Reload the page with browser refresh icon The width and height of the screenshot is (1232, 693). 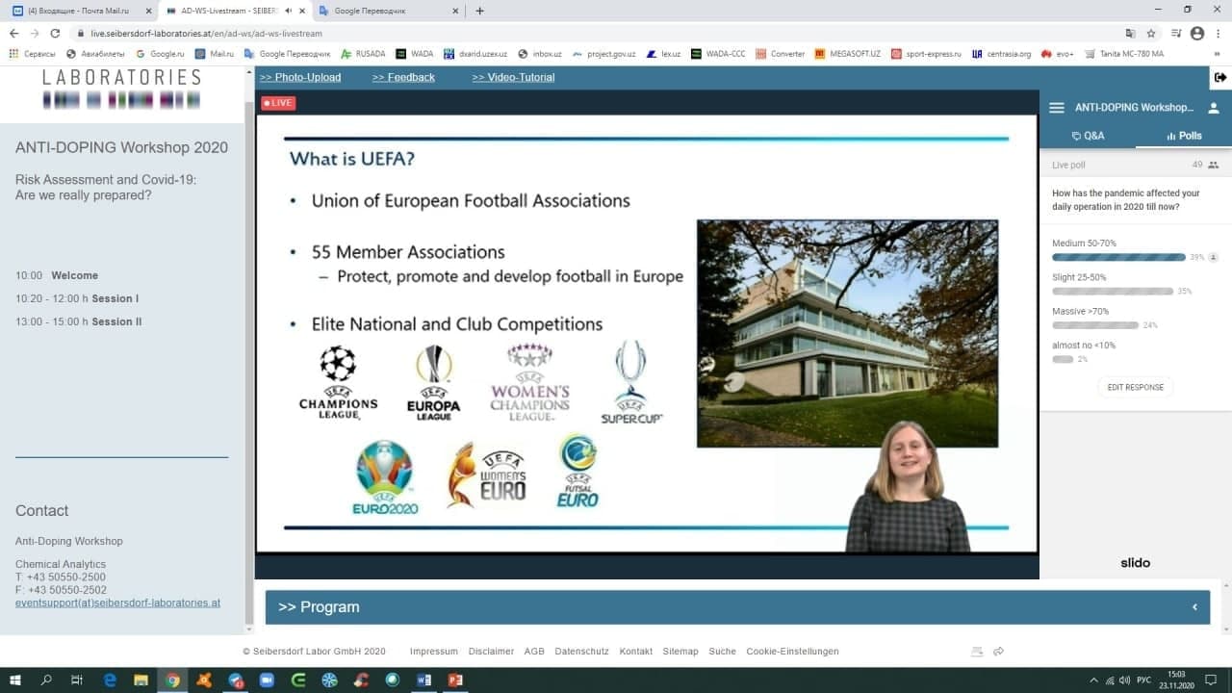tap(54, 33)
